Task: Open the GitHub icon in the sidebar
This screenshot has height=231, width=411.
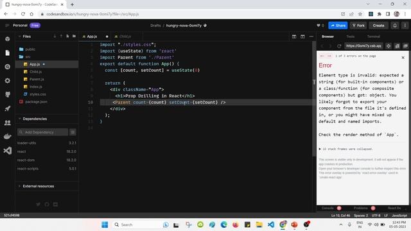Action: pyautogui.click(x=7, y=94)
